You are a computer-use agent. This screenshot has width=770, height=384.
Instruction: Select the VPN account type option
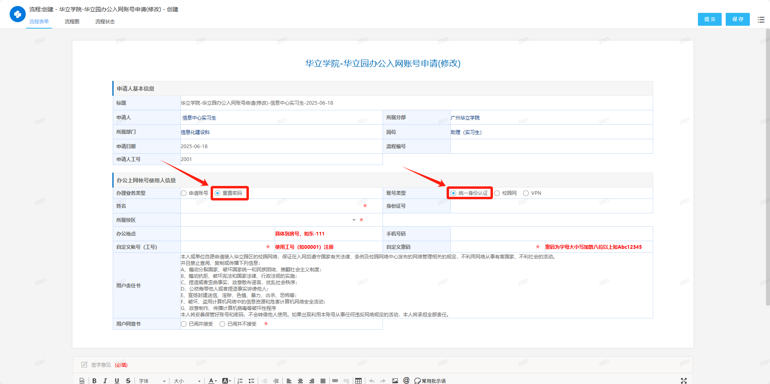[x=526, y=193]
